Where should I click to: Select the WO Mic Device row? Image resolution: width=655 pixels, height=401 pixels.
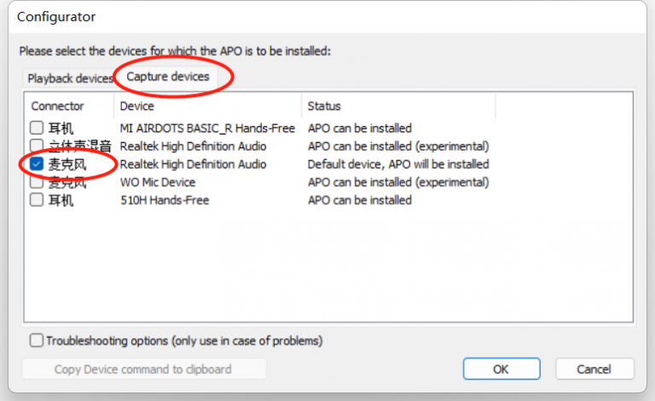point(158,182)
